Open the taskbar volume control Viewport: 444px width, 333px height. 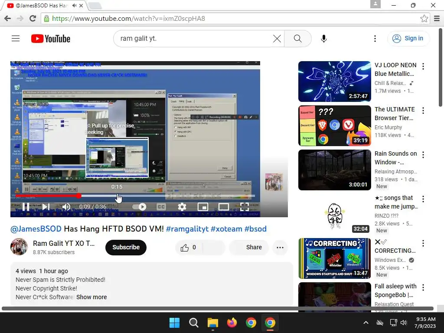click(x=404, y=323)
